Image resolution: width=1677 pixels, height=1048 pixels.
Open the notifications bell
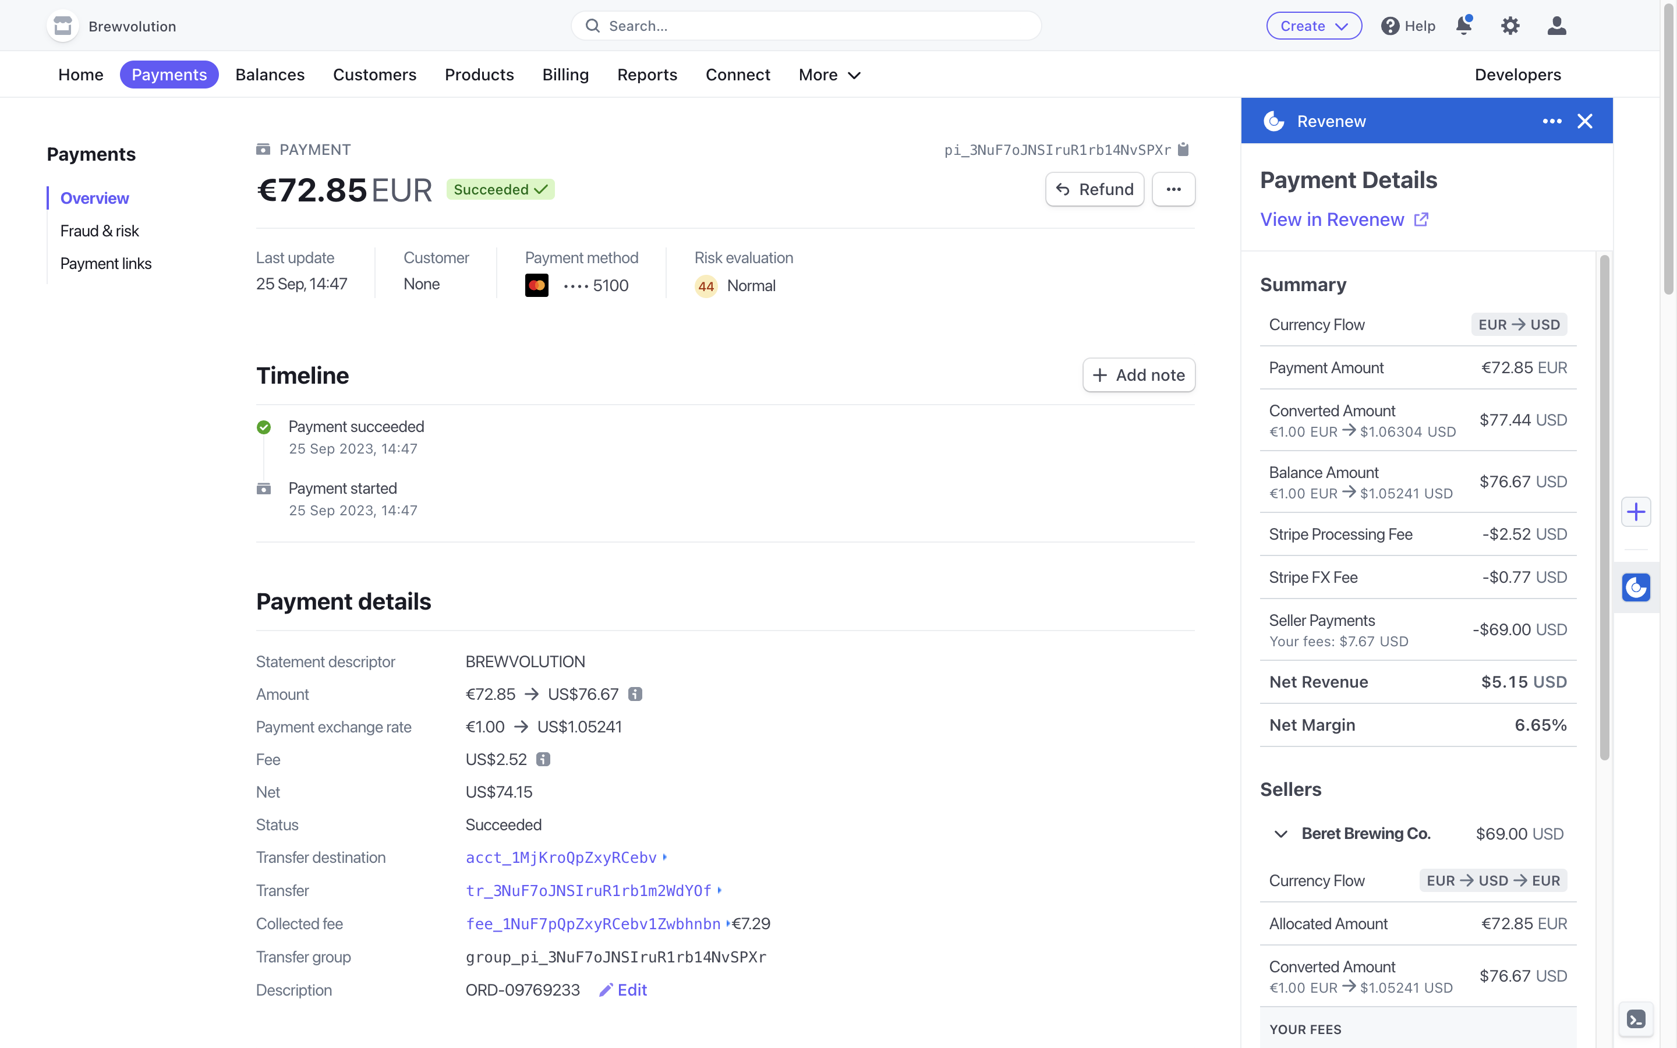click(1464, 25)
